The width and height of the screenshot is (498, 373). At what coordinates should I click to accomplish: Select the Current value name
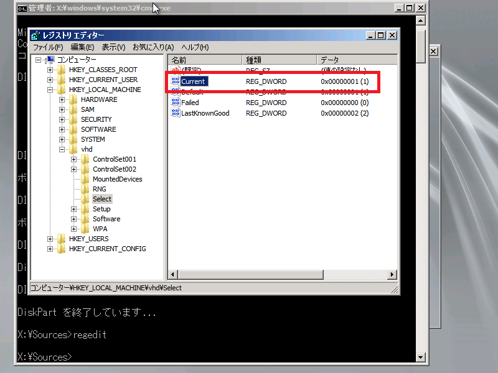click(193, 81)
